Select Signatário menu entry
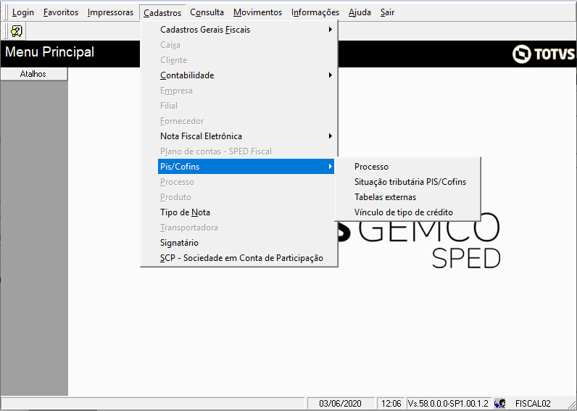This screenshot has width=577, height=411. pos(246,243)
